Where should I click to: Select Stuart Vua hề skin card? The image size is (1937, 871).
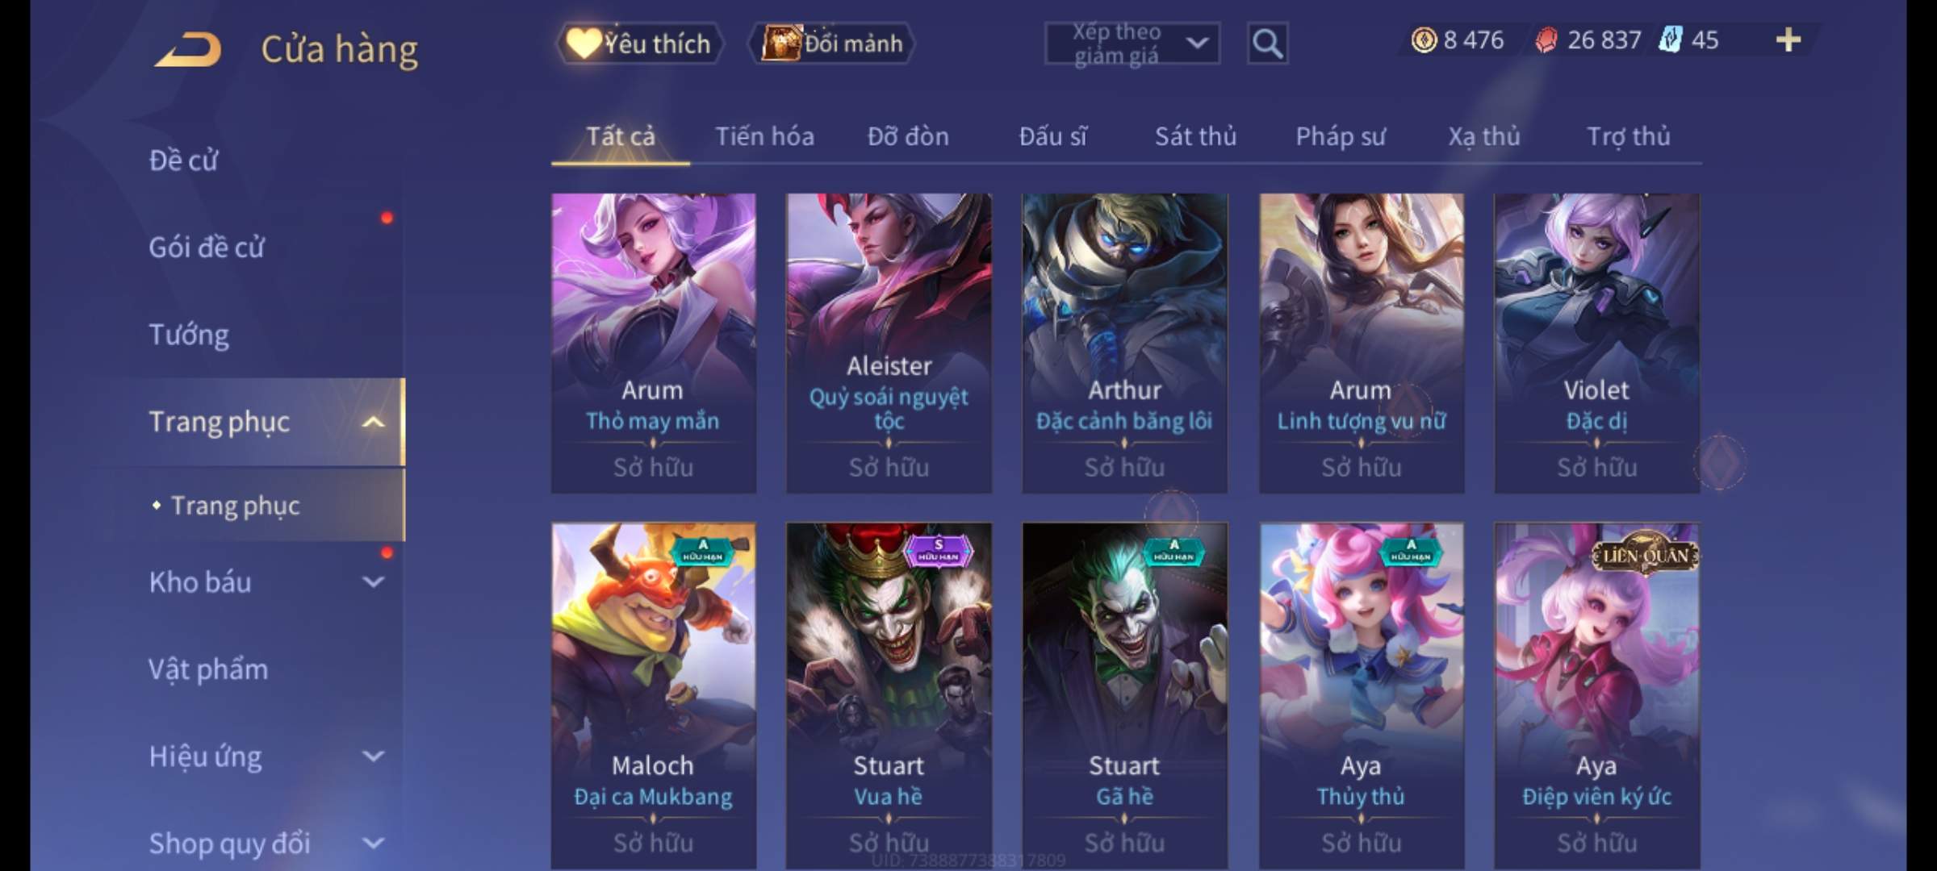click(x=889, y=695)
